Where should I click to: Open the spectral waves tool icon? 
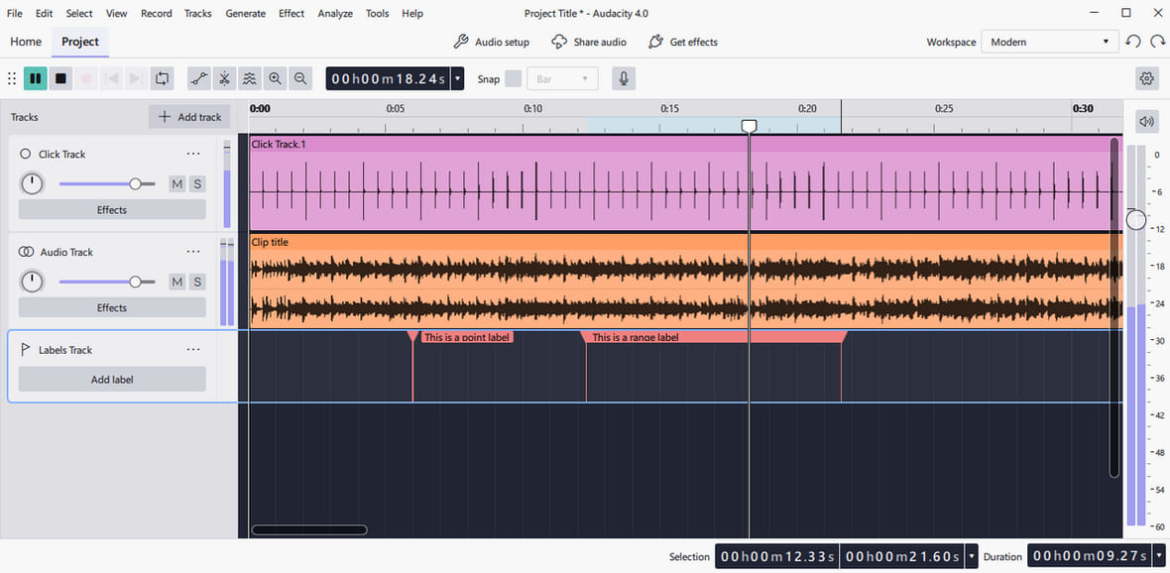pyautogui.click(x=249, y=78)
